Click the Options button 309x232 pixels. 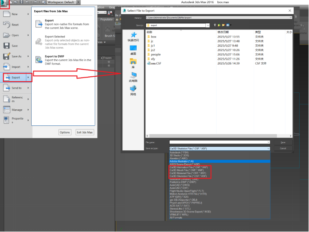coord(65,133)
